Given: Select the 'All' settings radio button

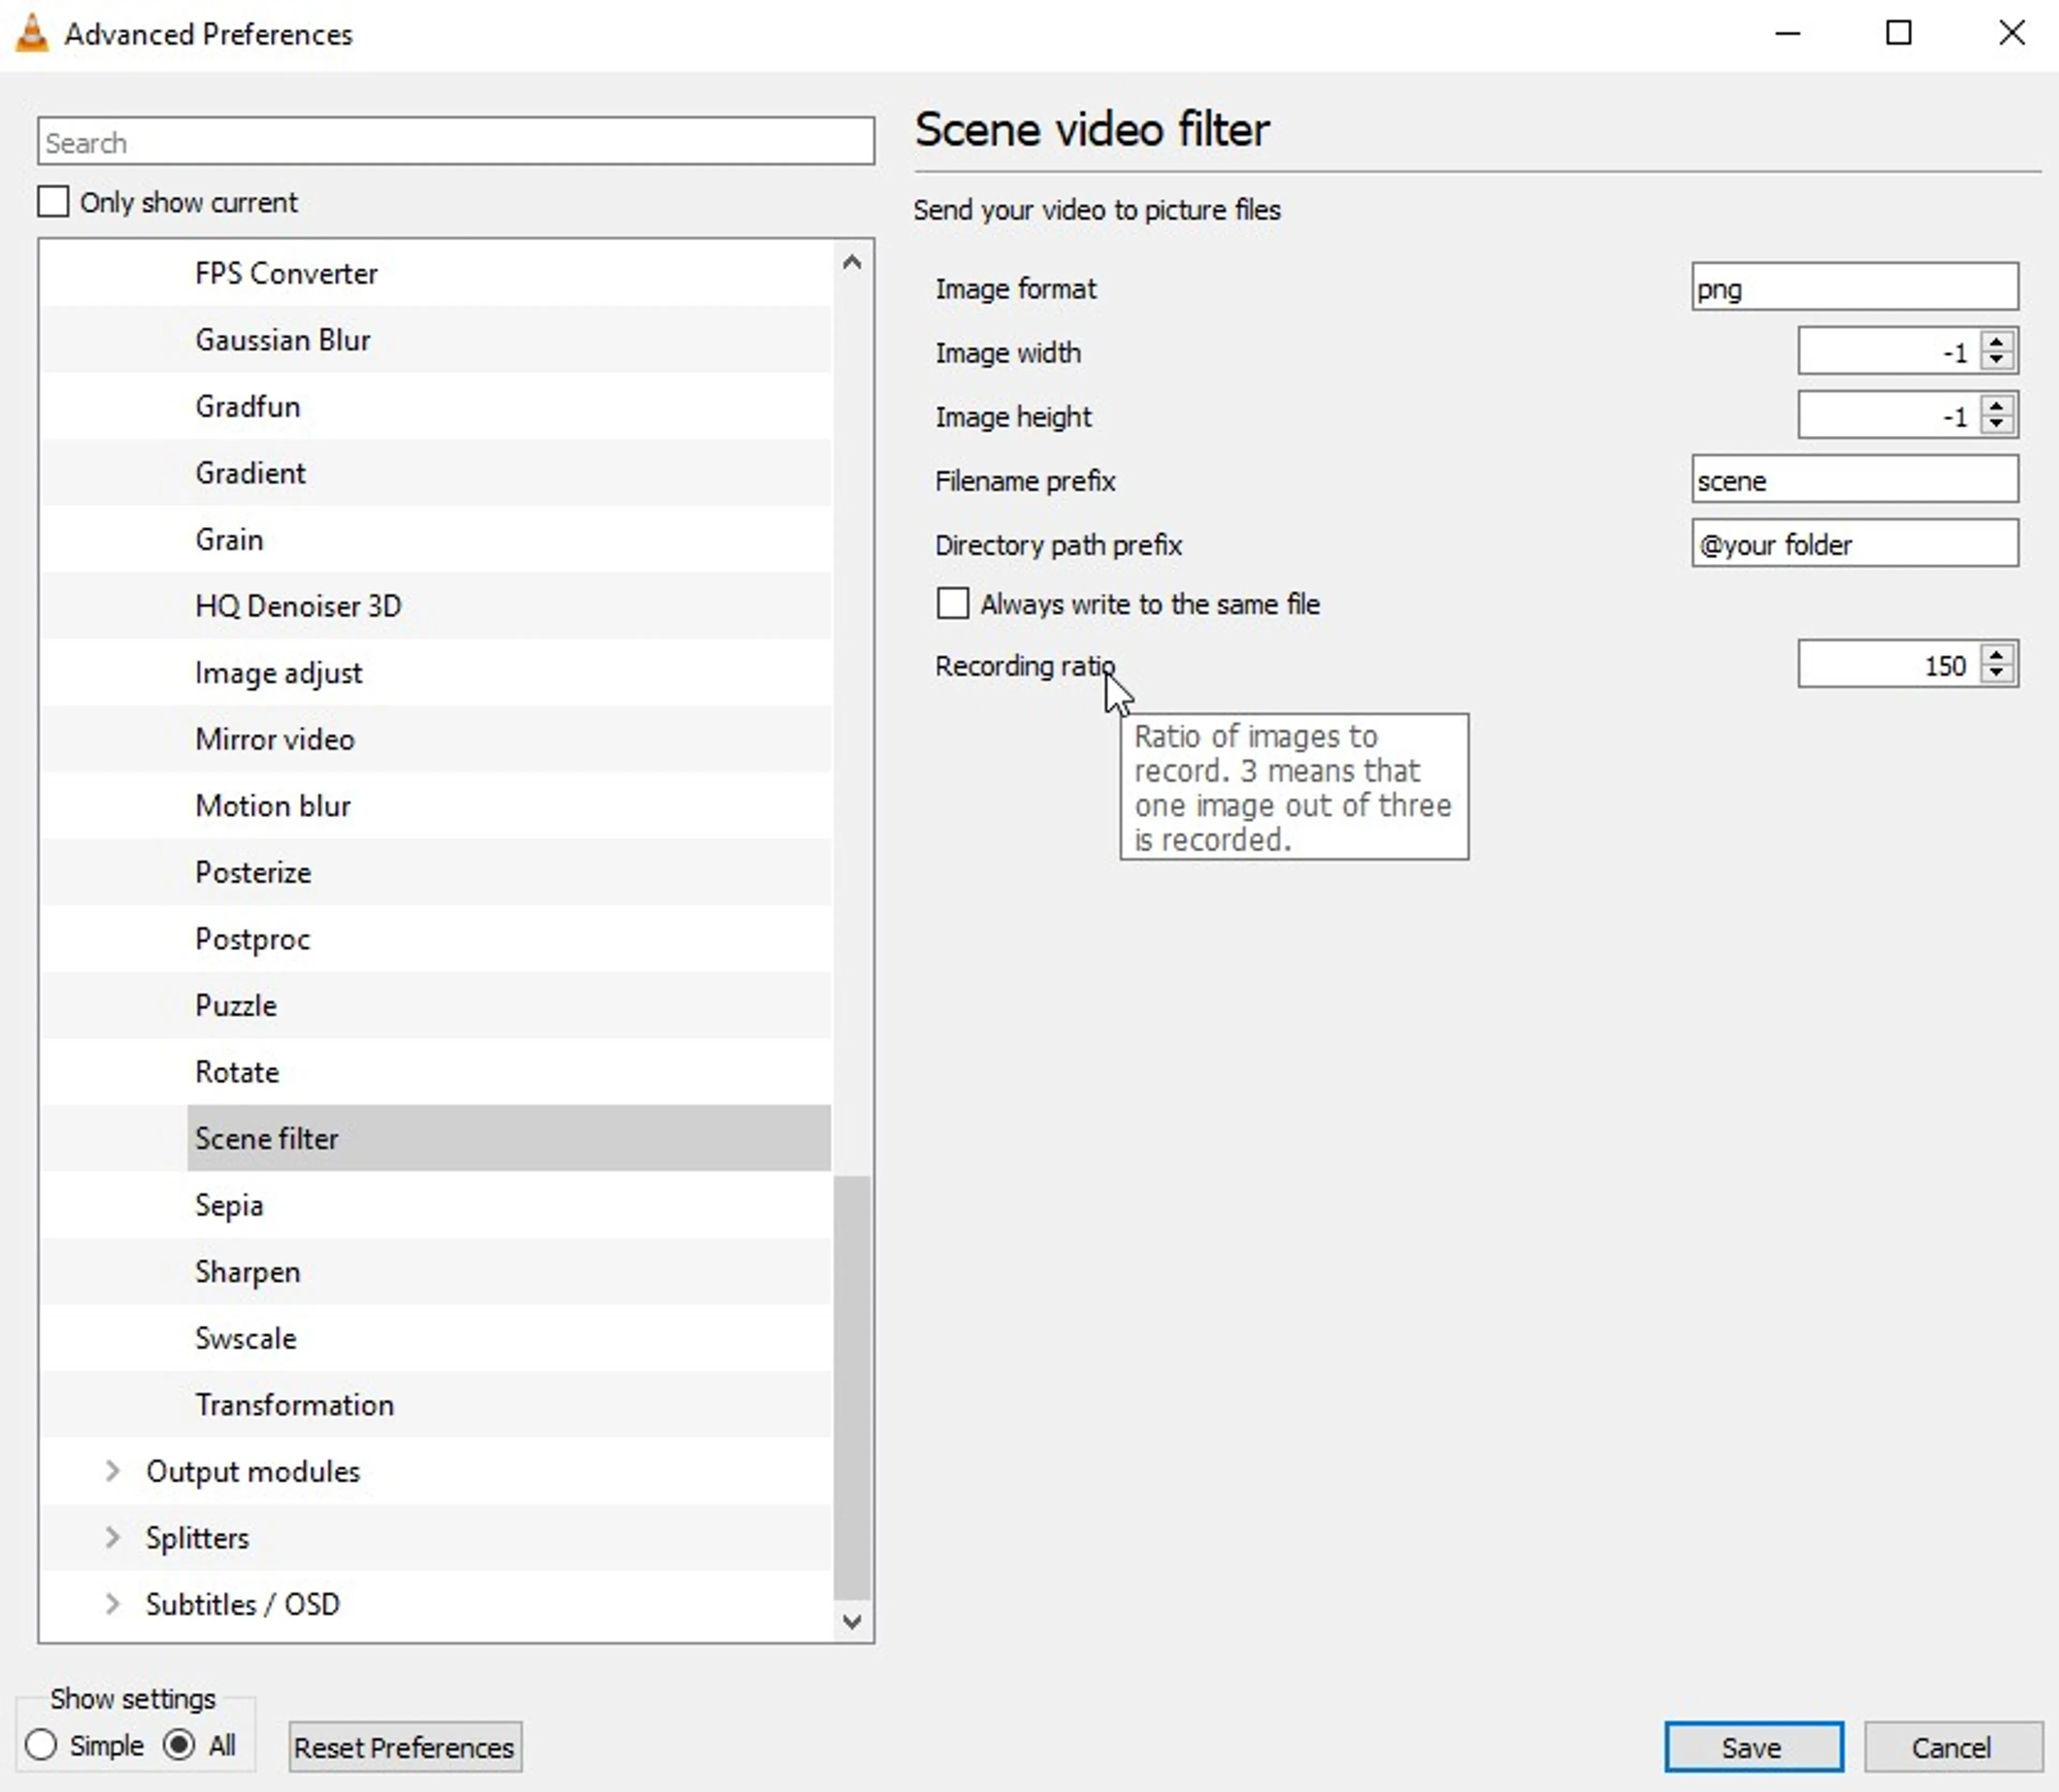Looking at the screenshot, I should point(180,1746).
